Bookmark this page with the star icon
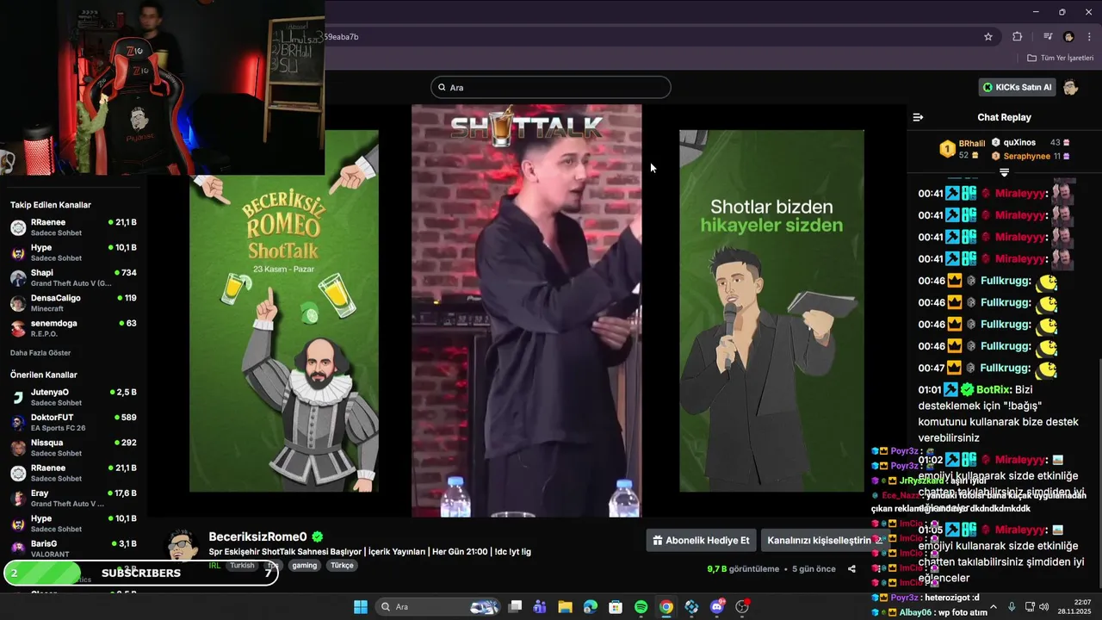 [988, 37]
